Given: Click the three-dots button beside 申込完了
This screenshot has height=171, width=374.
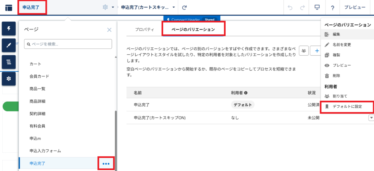Looking at the screenshot, I should pyautogui.click(x=106, y=164).
